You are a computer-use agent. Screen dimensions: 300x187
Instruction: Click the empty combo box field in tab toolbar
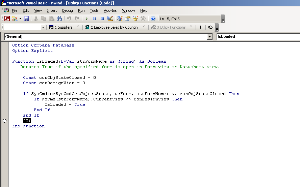tap(22, 27)
